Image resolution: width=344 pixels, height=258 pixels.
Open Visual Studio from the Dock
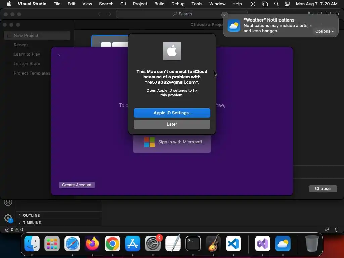[x=263, y=244]
